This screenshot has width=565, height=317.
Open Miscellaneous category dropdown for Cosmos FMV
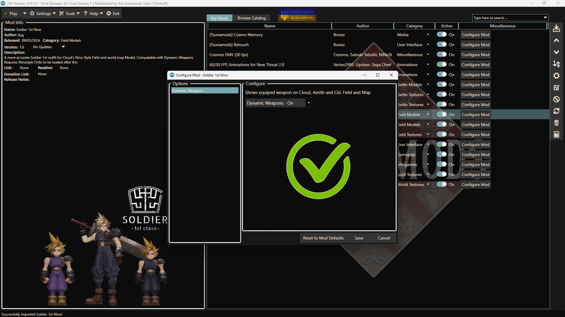[x=428, y=55]
